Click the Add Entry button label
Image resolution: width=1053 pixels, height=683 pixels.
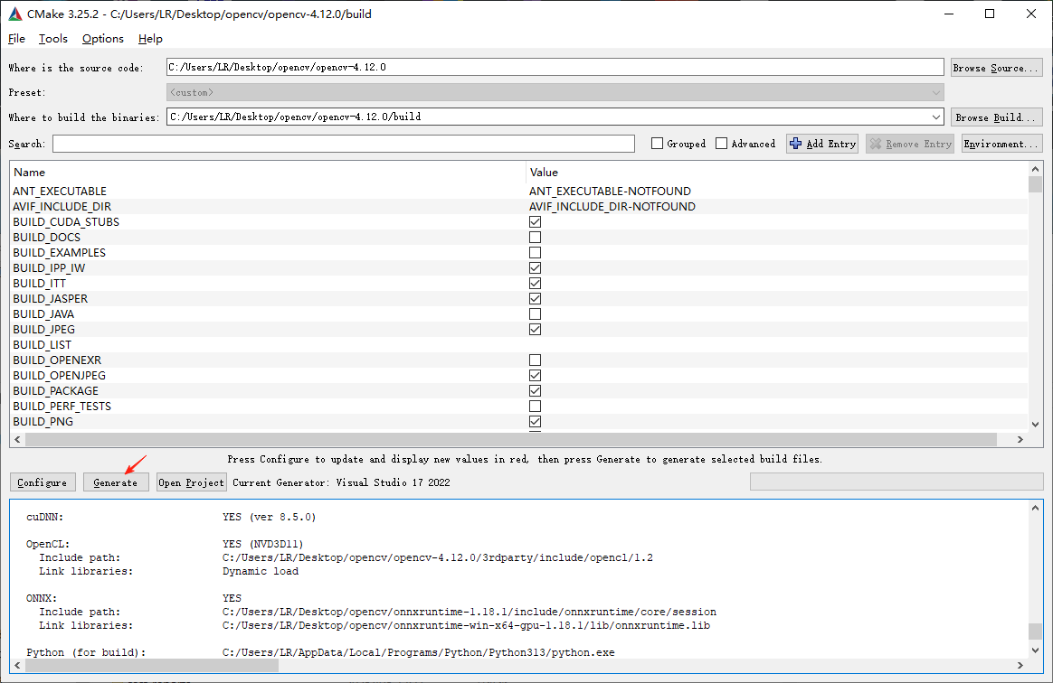pyautogui.click(x=830, y=144)
